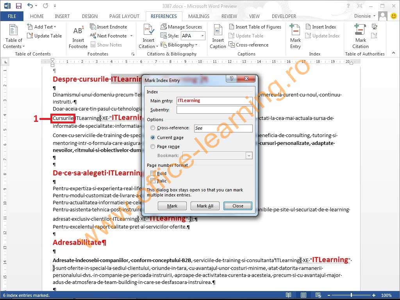Click the Adresabilitate heading text

pos(77,242)
